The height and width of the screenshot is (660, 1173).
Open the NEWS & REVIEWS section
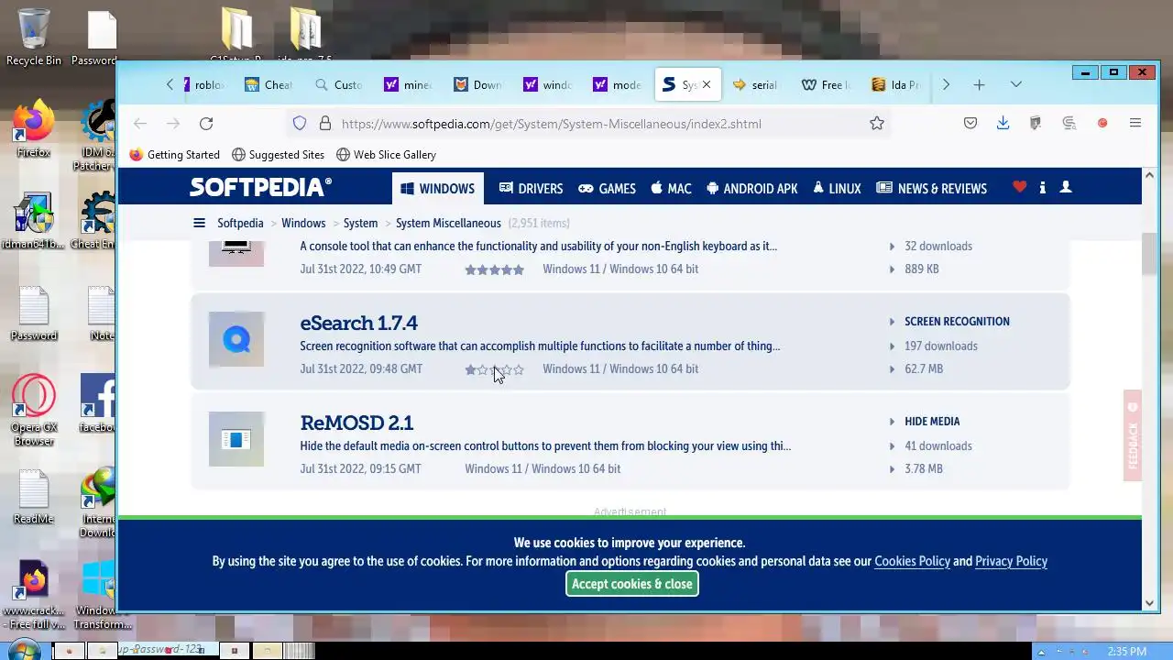click(x=932, y=189)
